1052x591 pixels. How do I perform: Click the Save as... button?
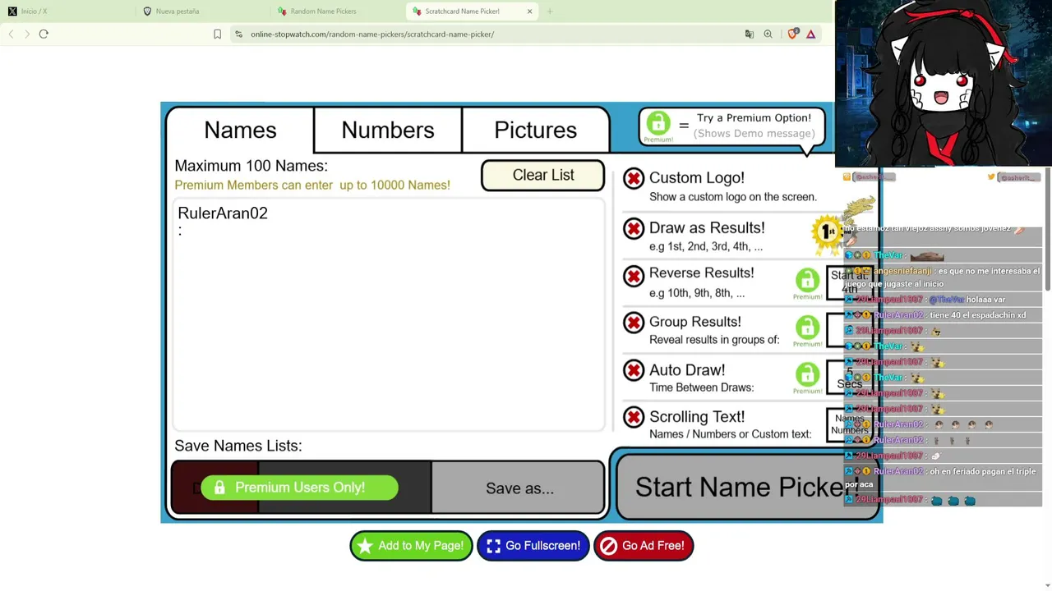pos(519,488)
